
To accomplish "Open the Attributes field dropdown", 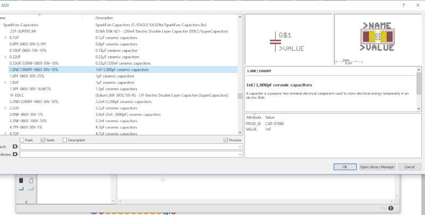I will click(x=240, y=154).
